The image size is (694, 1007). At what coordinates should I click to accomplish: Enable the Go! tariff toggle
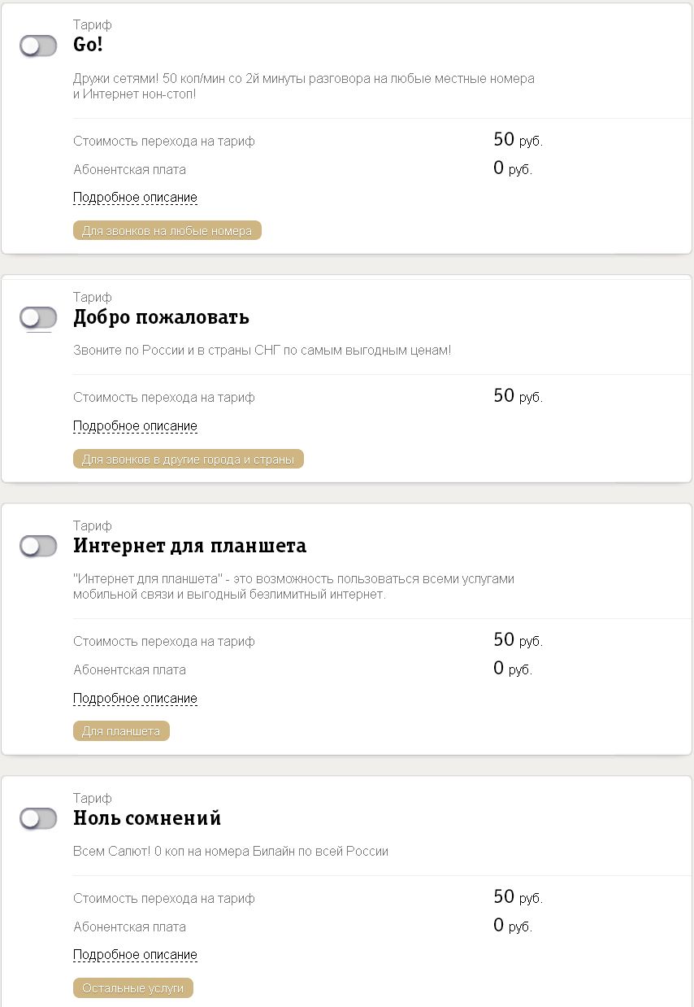38,46
